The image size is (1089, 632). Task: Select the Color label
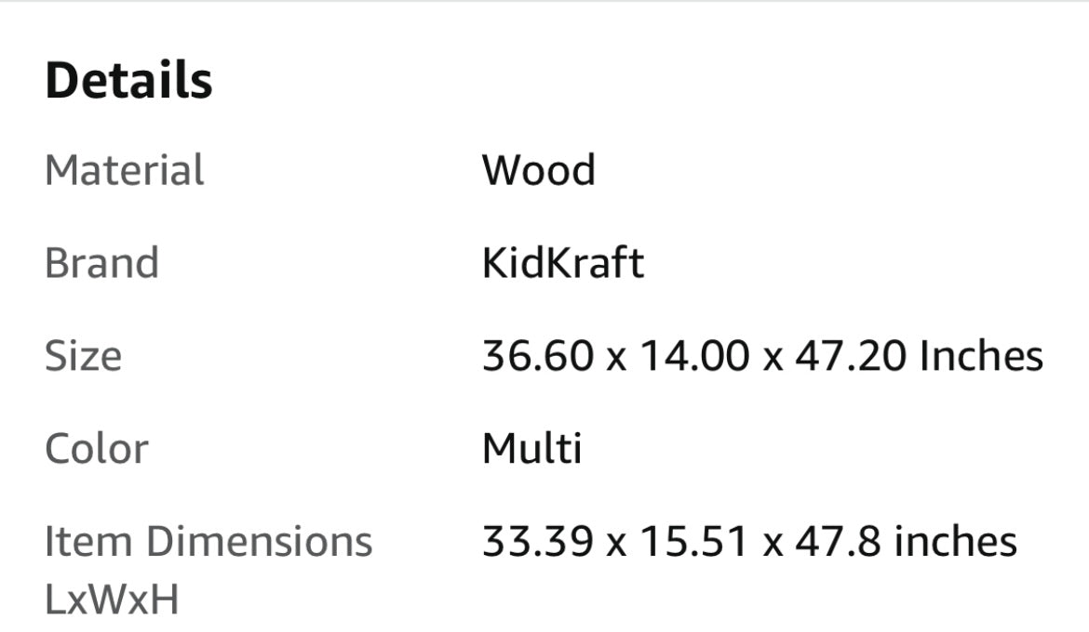(96, 449)
